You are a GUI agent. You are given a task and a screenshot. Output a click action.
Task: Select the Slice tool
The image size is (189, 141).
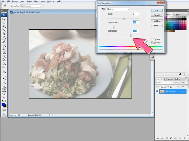point(4,37)
